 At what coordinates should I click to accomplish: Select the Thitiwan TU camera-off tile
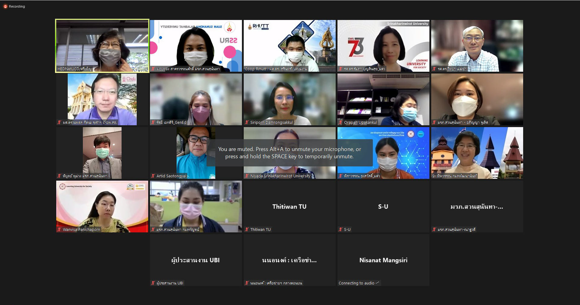pyautogui.click(x=289, y=206)
